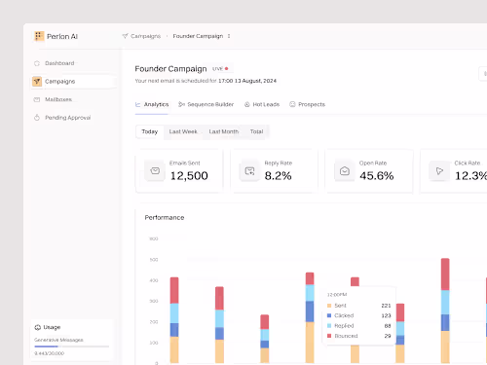The height and width of the screenshot is (365, 487).
Task: Open the Founder Campaign breadcrumb options menu
Action: click(x=229, y=36)
